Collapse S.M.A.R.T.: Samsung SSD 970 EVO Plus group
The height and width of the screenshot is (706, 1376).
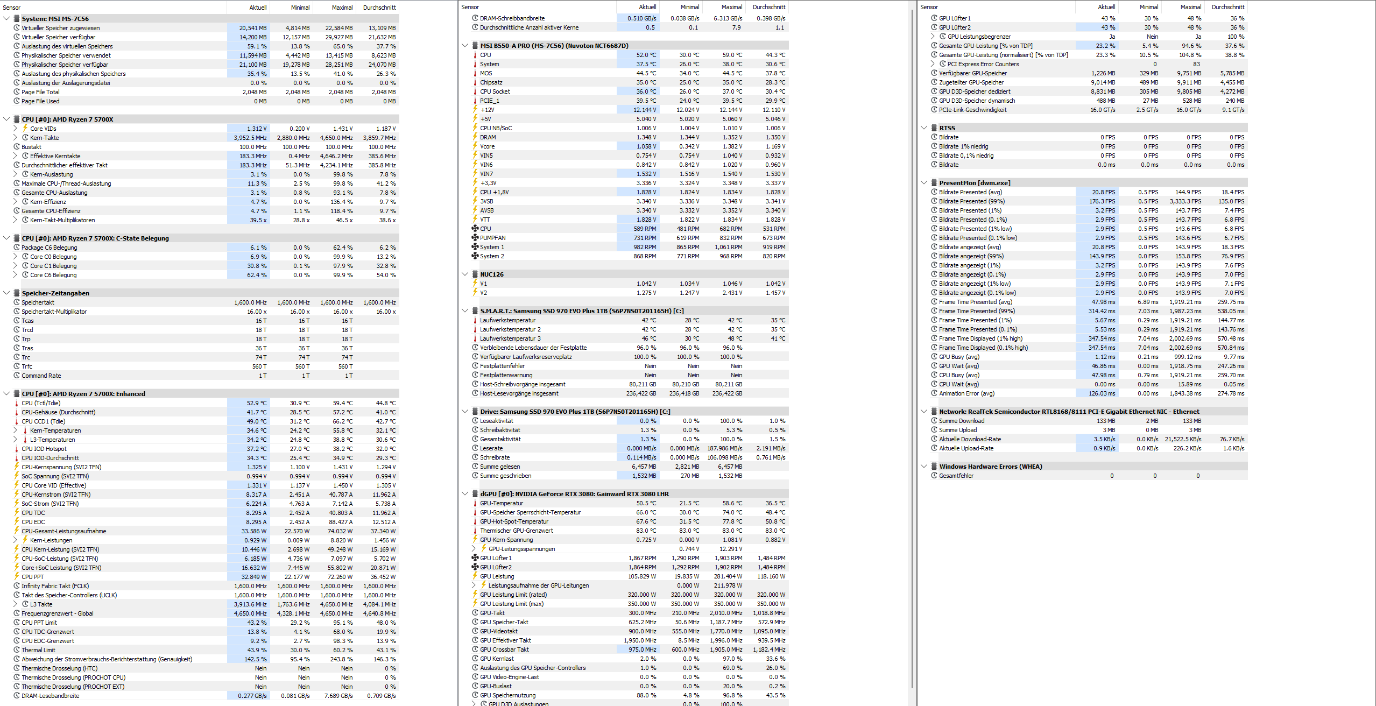tap(465, 311)
